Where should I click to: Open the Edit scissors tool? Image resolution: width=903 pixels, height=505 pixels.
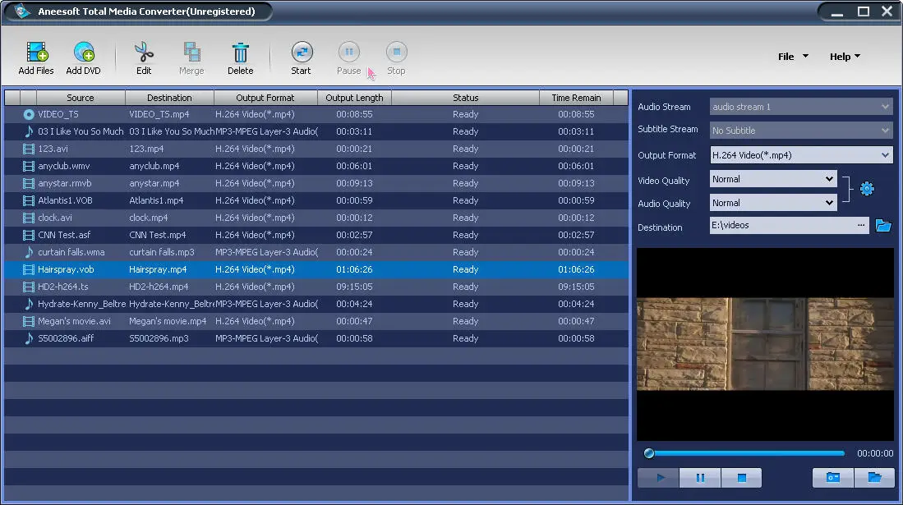[x=144, y=53]
